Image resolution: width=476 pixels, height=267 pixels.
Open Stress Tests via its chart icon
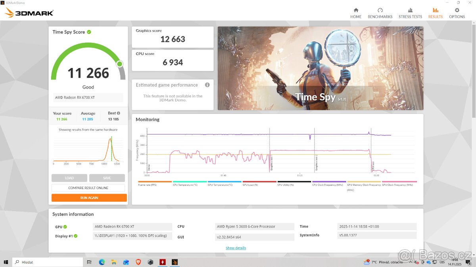coord(410,12)
